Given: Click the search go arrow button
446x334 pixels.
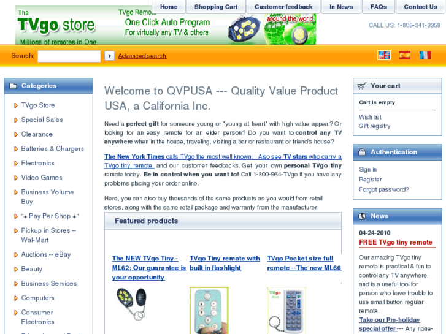Looking at the screenshot, I should [x=110, y=56].
